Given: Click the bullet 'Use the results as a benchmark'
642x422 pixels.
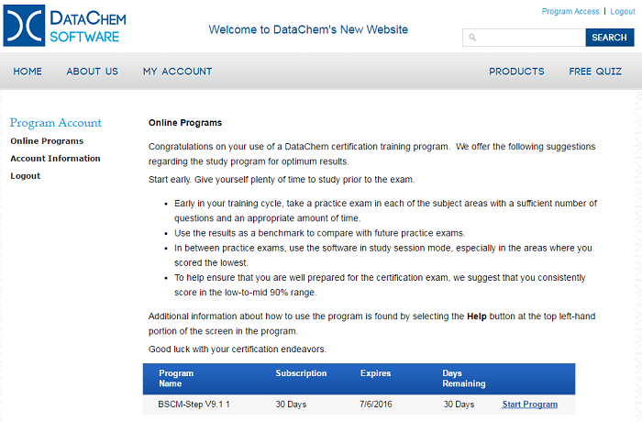Looking at the screenshot, I should pos(320,233).
